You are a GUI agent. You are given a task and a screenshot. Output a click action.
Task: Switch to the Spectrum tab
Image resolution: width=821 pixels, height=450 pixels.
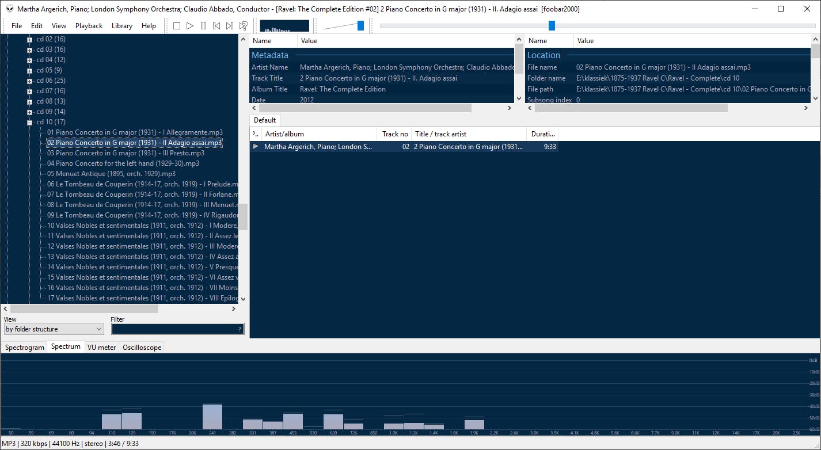click(x=66, y=347)
